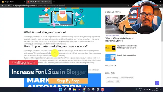Click the microphone icon in system tray
Viewport: 163px width, 92px height.
click(136, 89)
